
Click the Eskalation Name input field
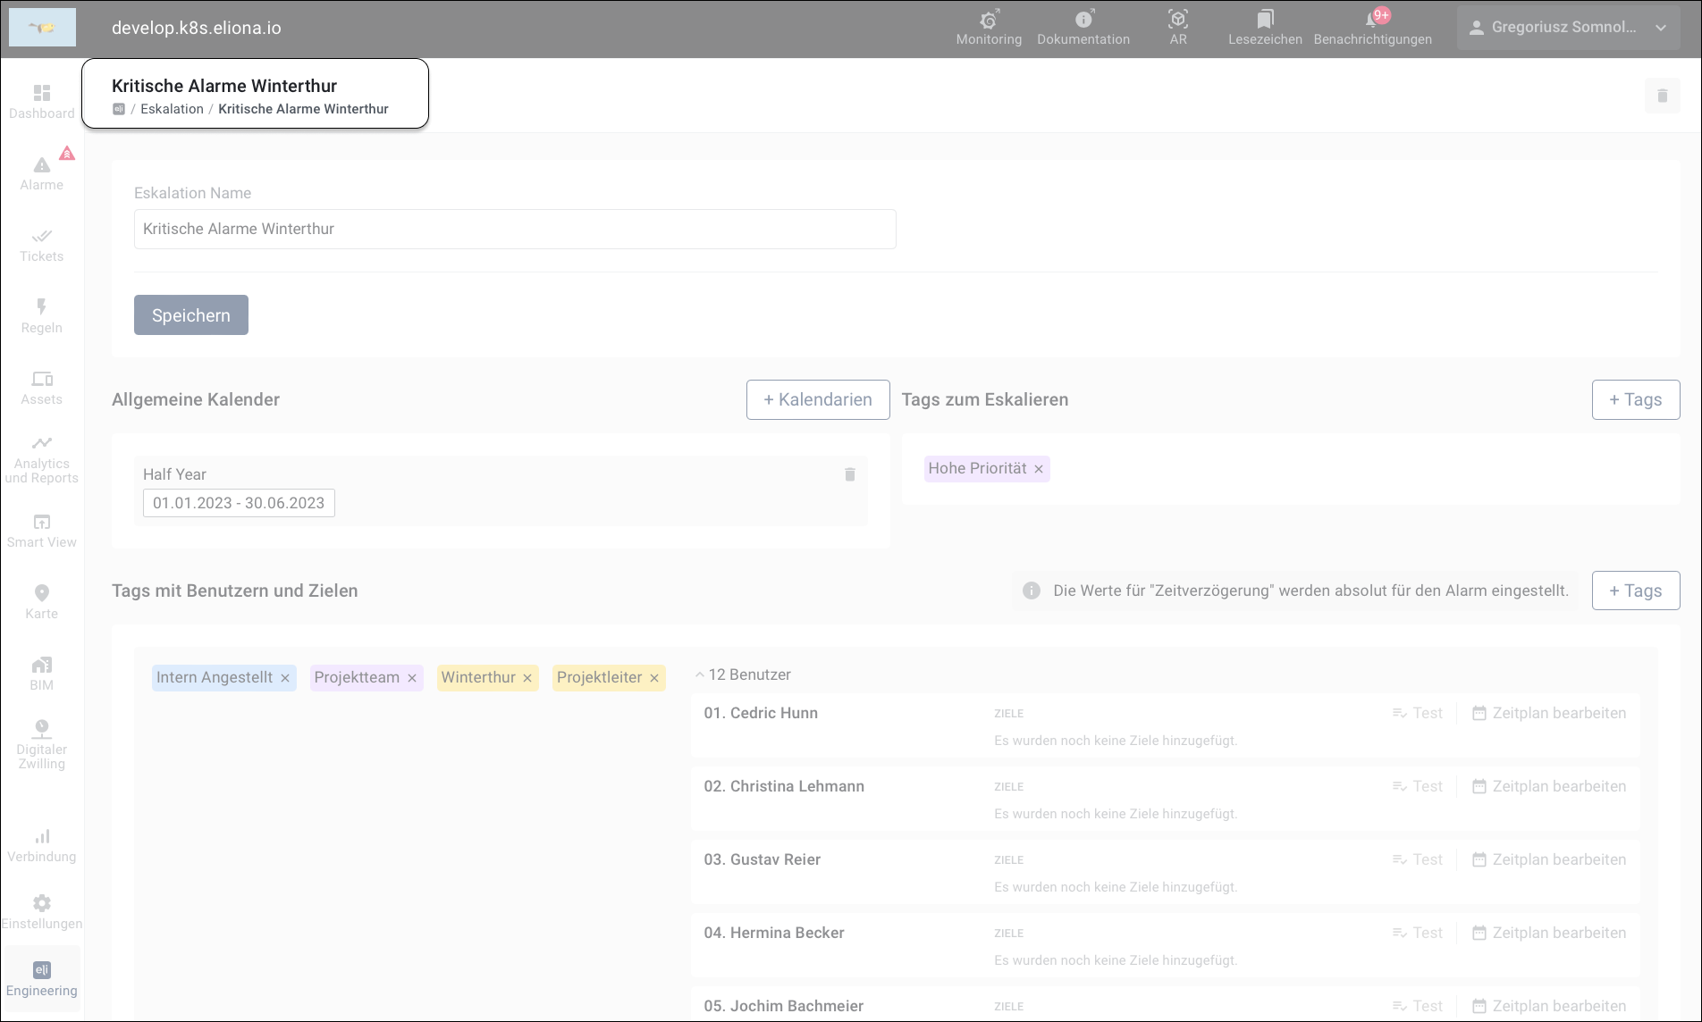[x=515, y=230]
